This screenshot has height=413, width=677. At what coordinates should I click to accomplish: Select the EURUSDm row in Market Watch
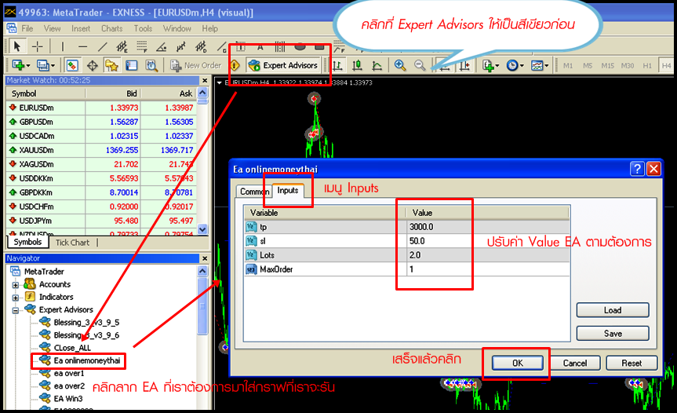[x=101, y=108]
